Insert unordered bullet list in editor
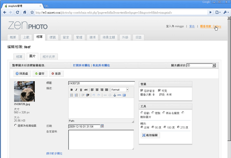This screenshot has height=158, width=231. [x=71, y=95]
